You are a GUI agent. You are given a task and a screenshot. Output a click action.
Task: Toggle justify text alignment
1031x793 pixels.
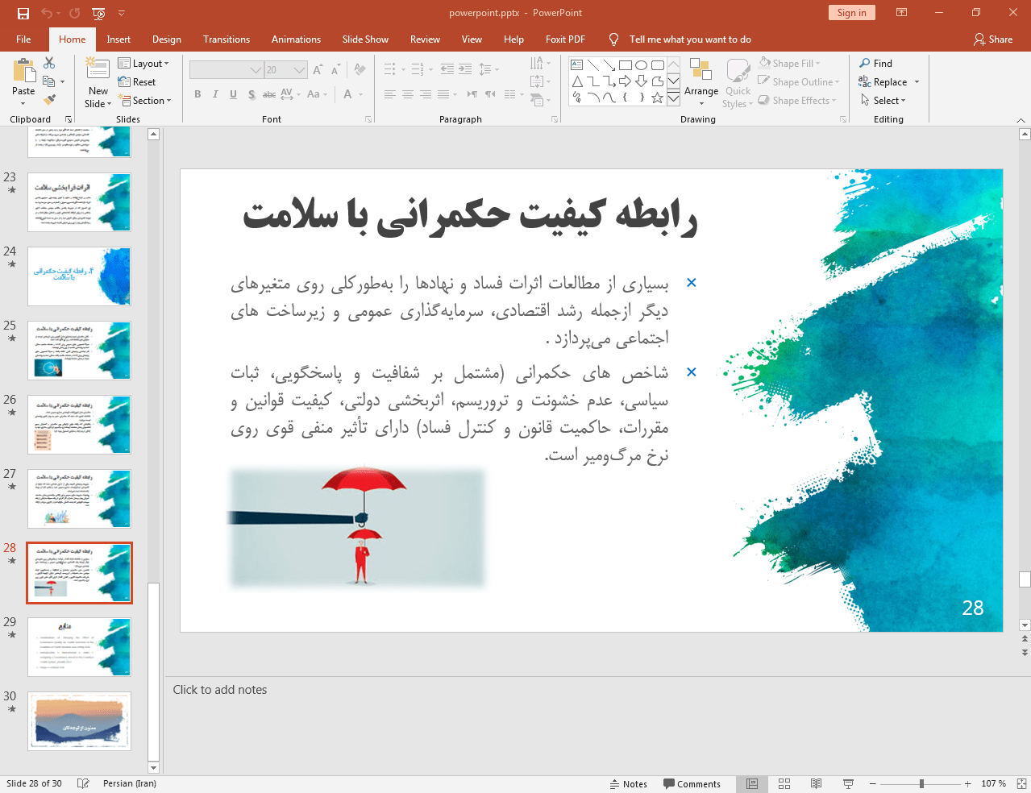443,94
